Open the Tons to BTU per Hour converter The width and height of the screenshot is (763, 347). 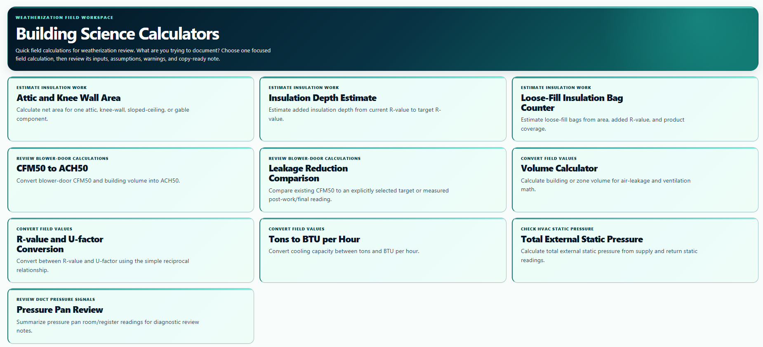coord(383,250)
